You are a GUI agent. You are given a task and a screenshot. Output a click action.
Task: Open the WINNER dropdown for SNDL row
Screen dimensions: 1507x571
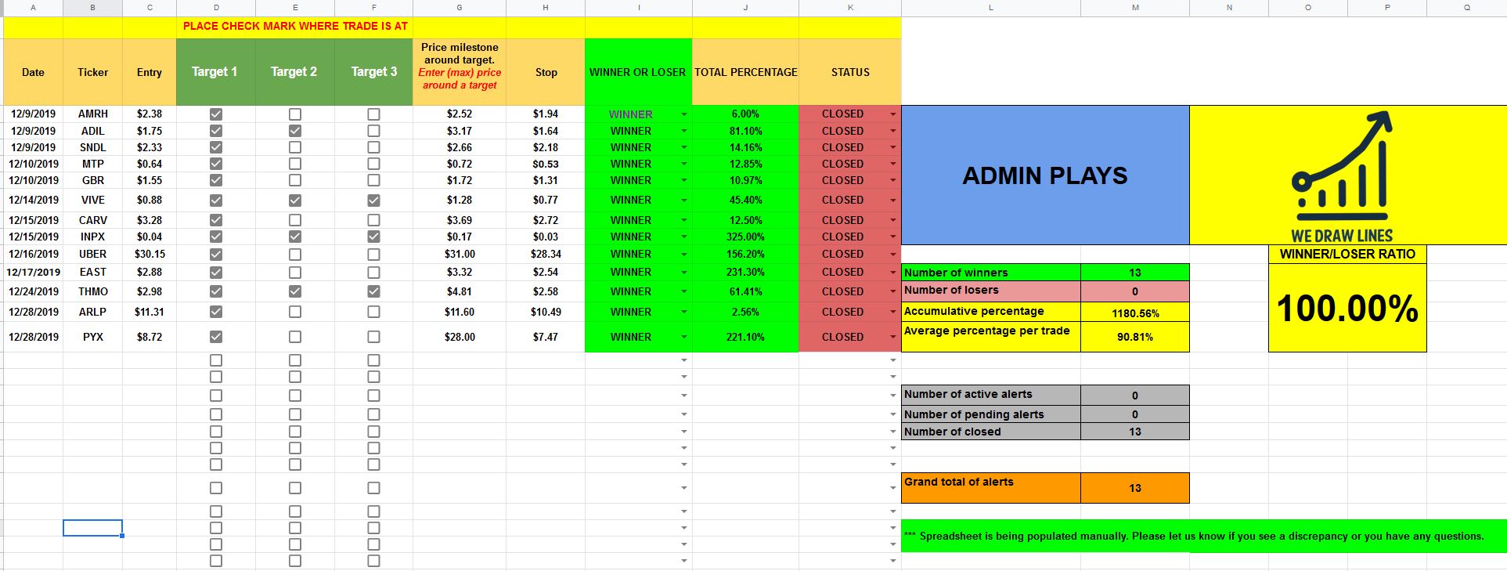pyautogui.click(x=683, y=148)
